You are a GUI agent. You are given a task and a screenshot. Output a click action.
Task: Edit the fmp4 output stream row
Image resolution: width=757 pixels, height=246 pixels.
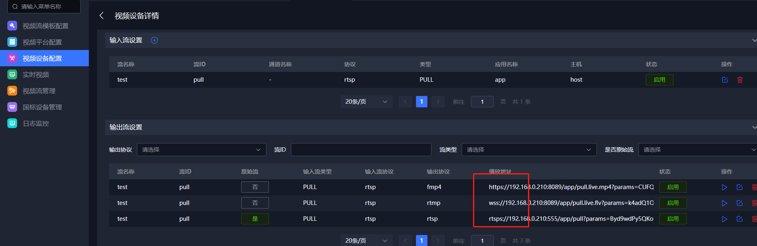click(x=739, y=187)
